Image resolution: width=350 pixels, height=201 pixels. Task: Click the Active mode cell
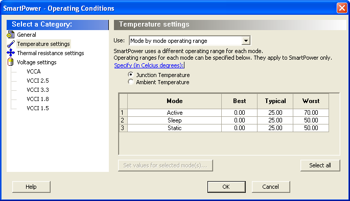(x=175, y=113)
